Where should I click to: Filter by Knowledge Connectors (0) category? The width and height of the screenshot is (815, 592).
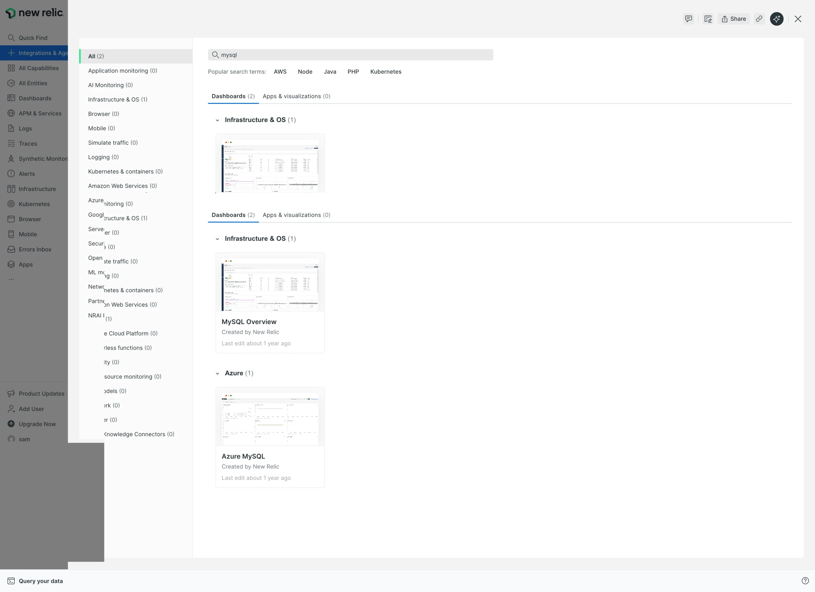pos(139,434)
